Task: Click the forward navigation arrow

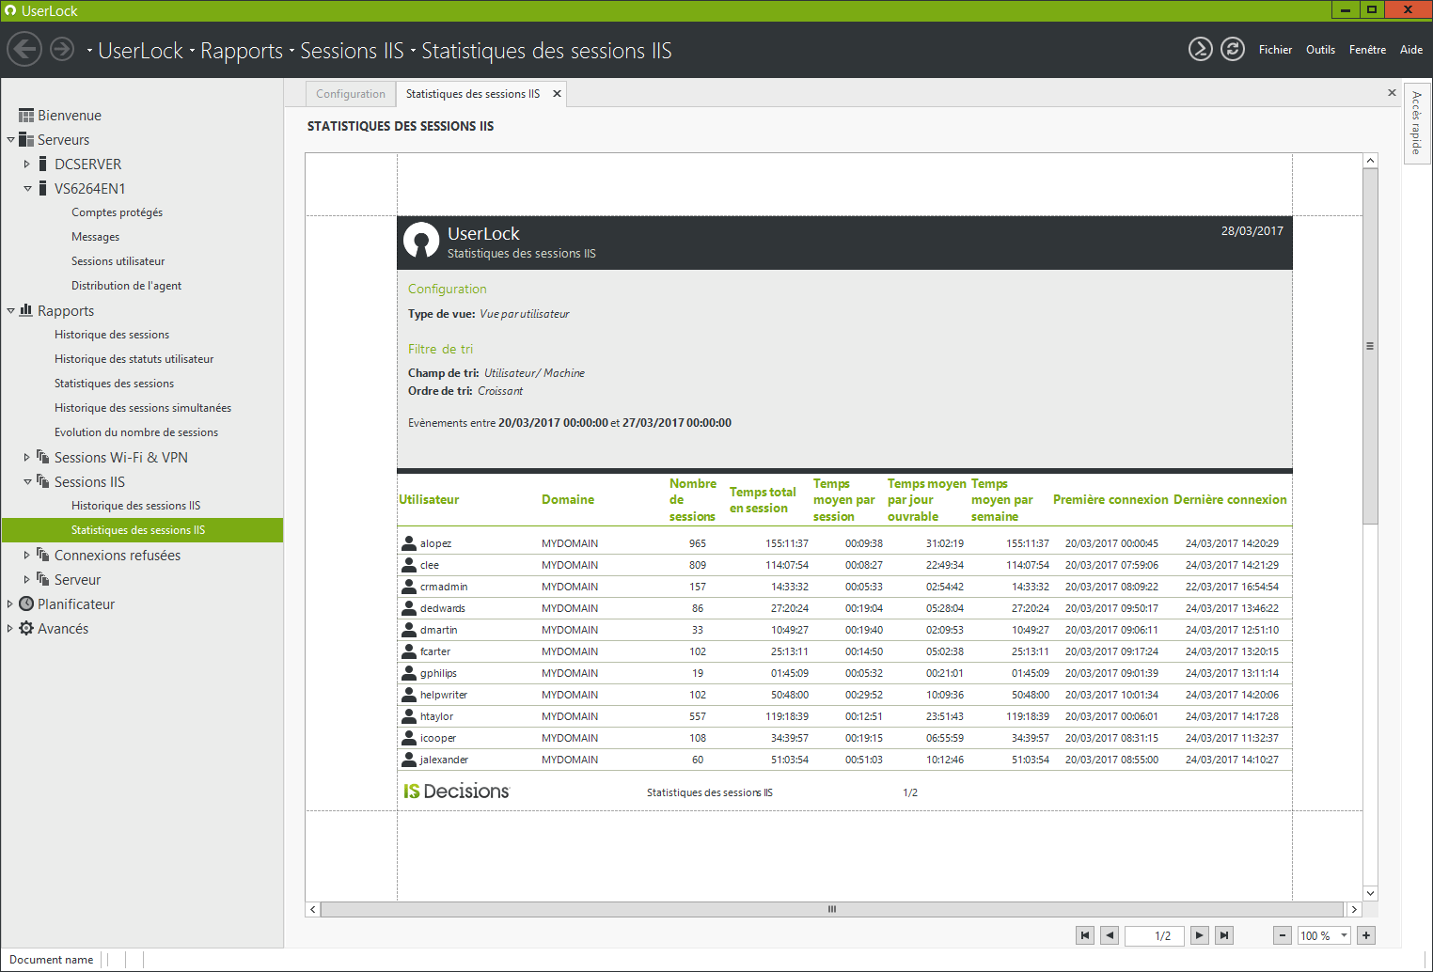Action: [62, 49]
